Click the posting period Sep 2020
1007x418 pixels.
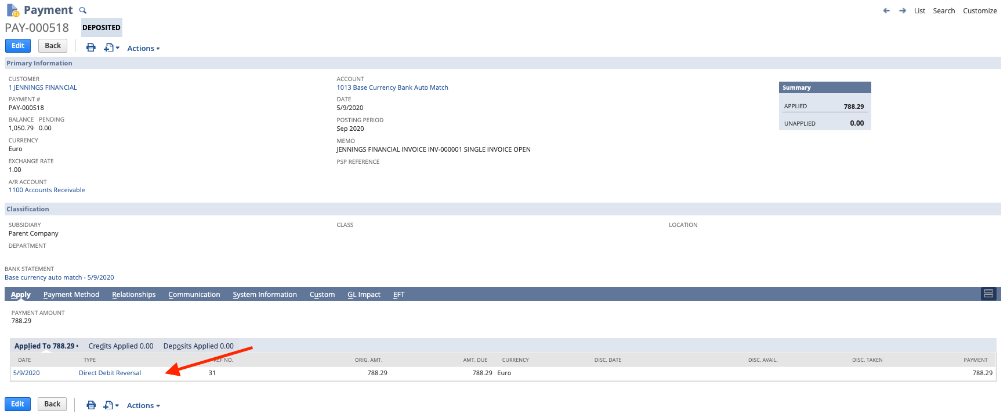(350, 129)
